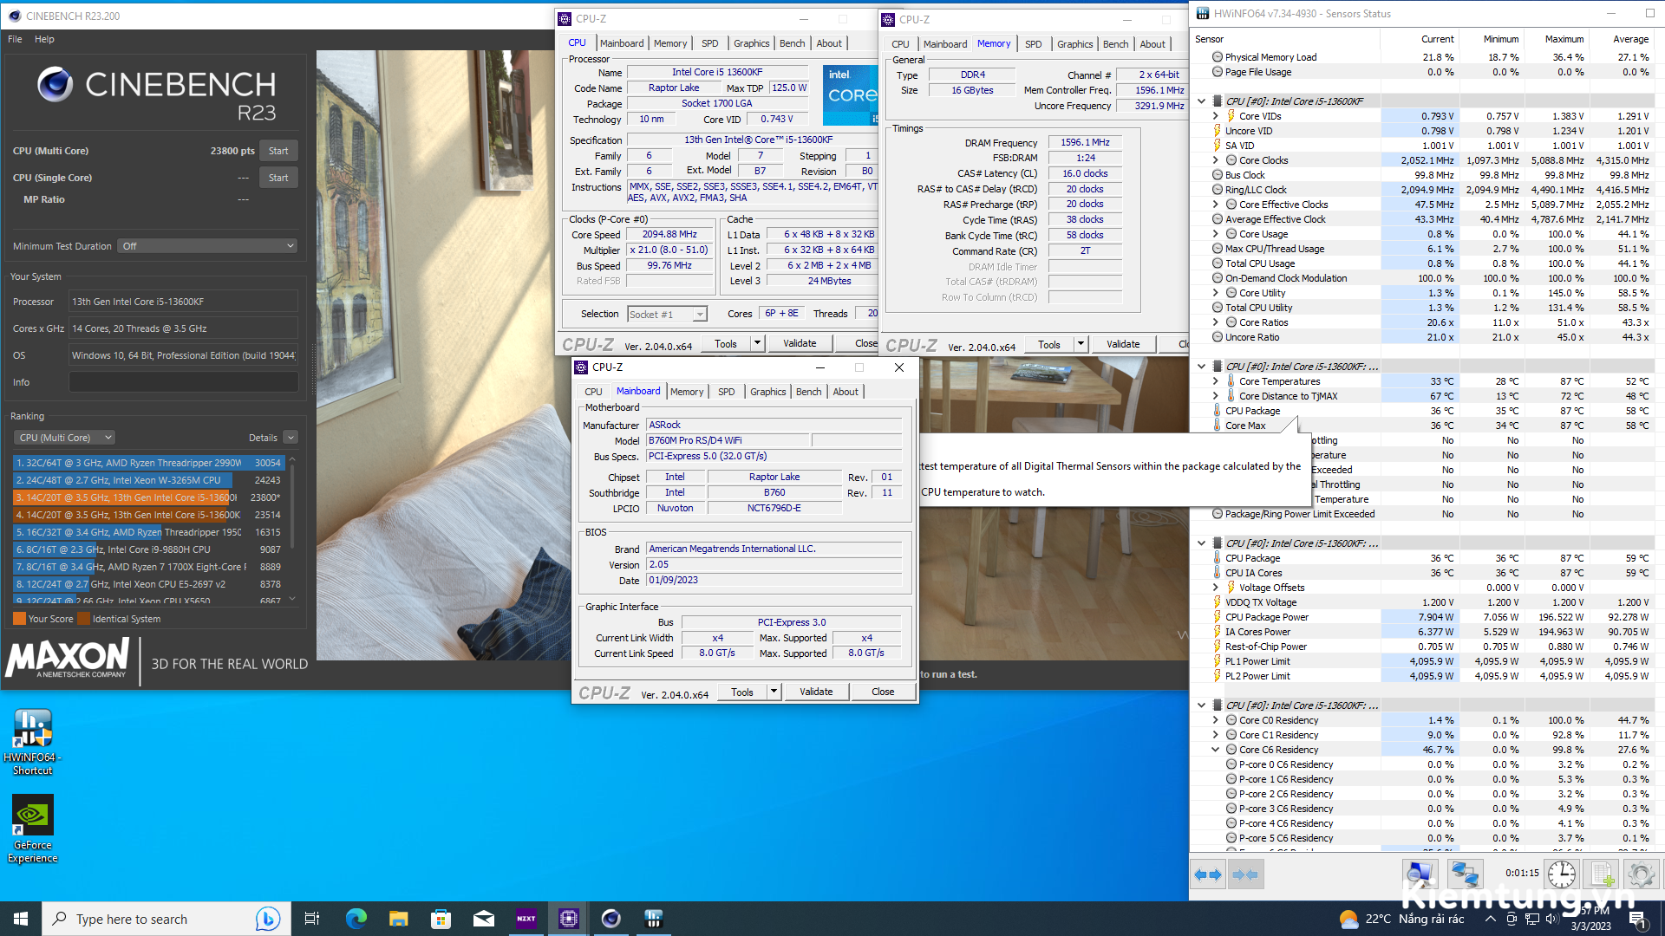Open the Windows Start menu
Screen dimensions: 1665x936
(x=21, y=919)
